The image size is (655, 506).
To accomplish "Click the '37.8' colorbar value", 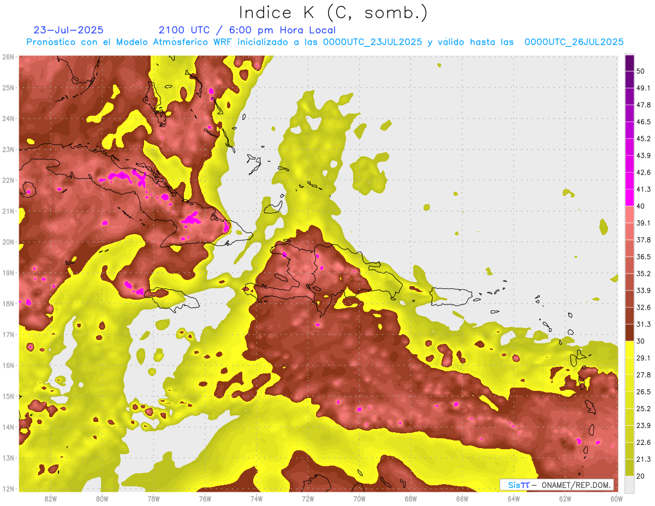I will coord(643,240).
